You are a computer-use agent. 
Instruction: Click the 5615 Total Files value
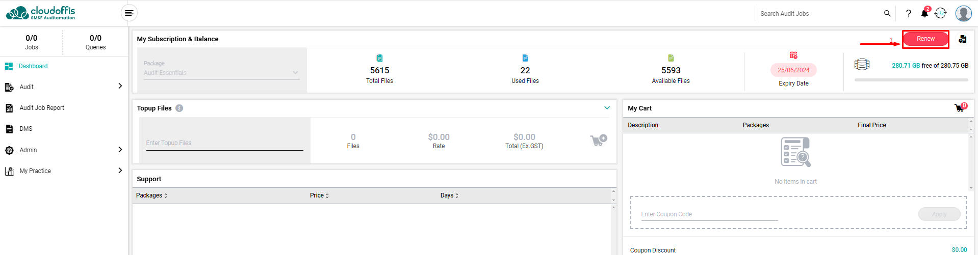[x=379, y=70]
